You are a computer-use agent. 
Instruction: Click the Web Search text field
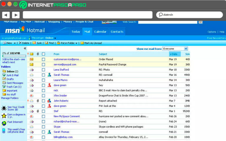(x=168, y=22)
